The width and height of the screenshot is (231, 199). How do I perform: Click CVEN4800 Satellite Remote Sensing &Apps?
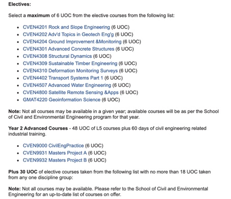[x=71, y=93]
